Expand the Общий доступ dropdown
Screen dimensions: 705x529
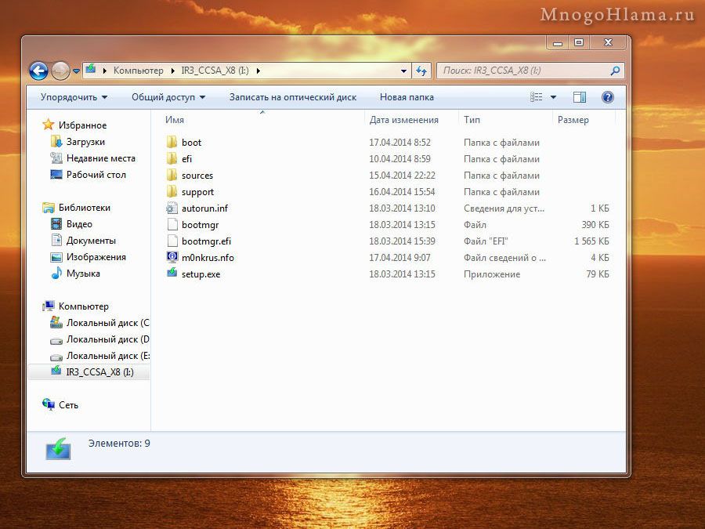(168, 97)
